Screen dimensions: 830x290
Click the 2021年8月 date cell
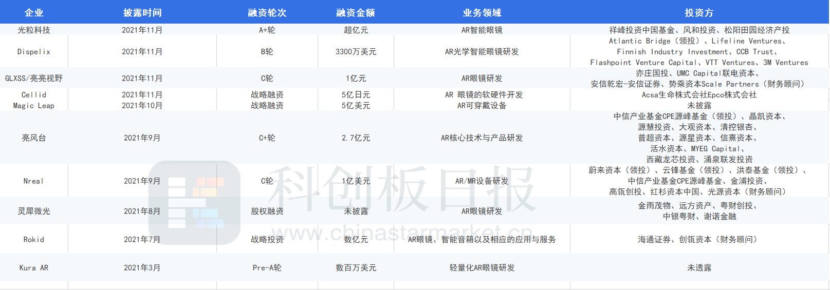142,211
